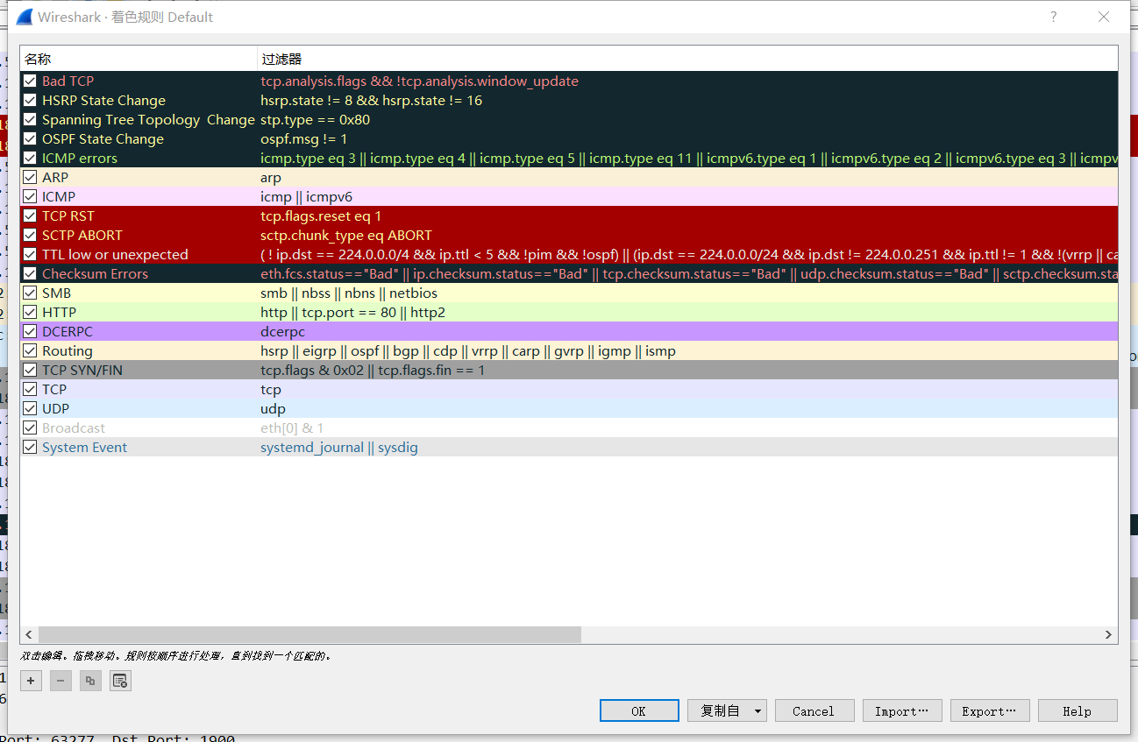Click the horizontal scrollbar thumb
The width and height of the screenshot is (1138, 742).
pyautogui.click(x=309, y=634)
